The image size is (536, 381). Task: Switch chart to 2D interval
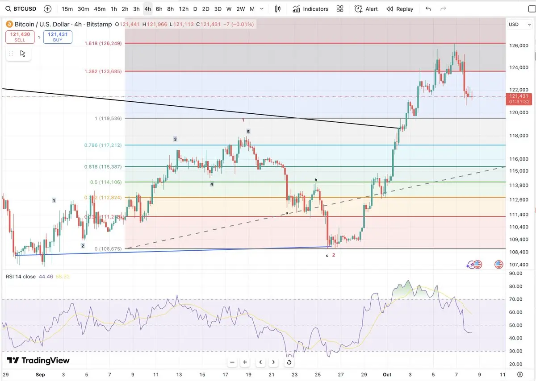(205, 9)
